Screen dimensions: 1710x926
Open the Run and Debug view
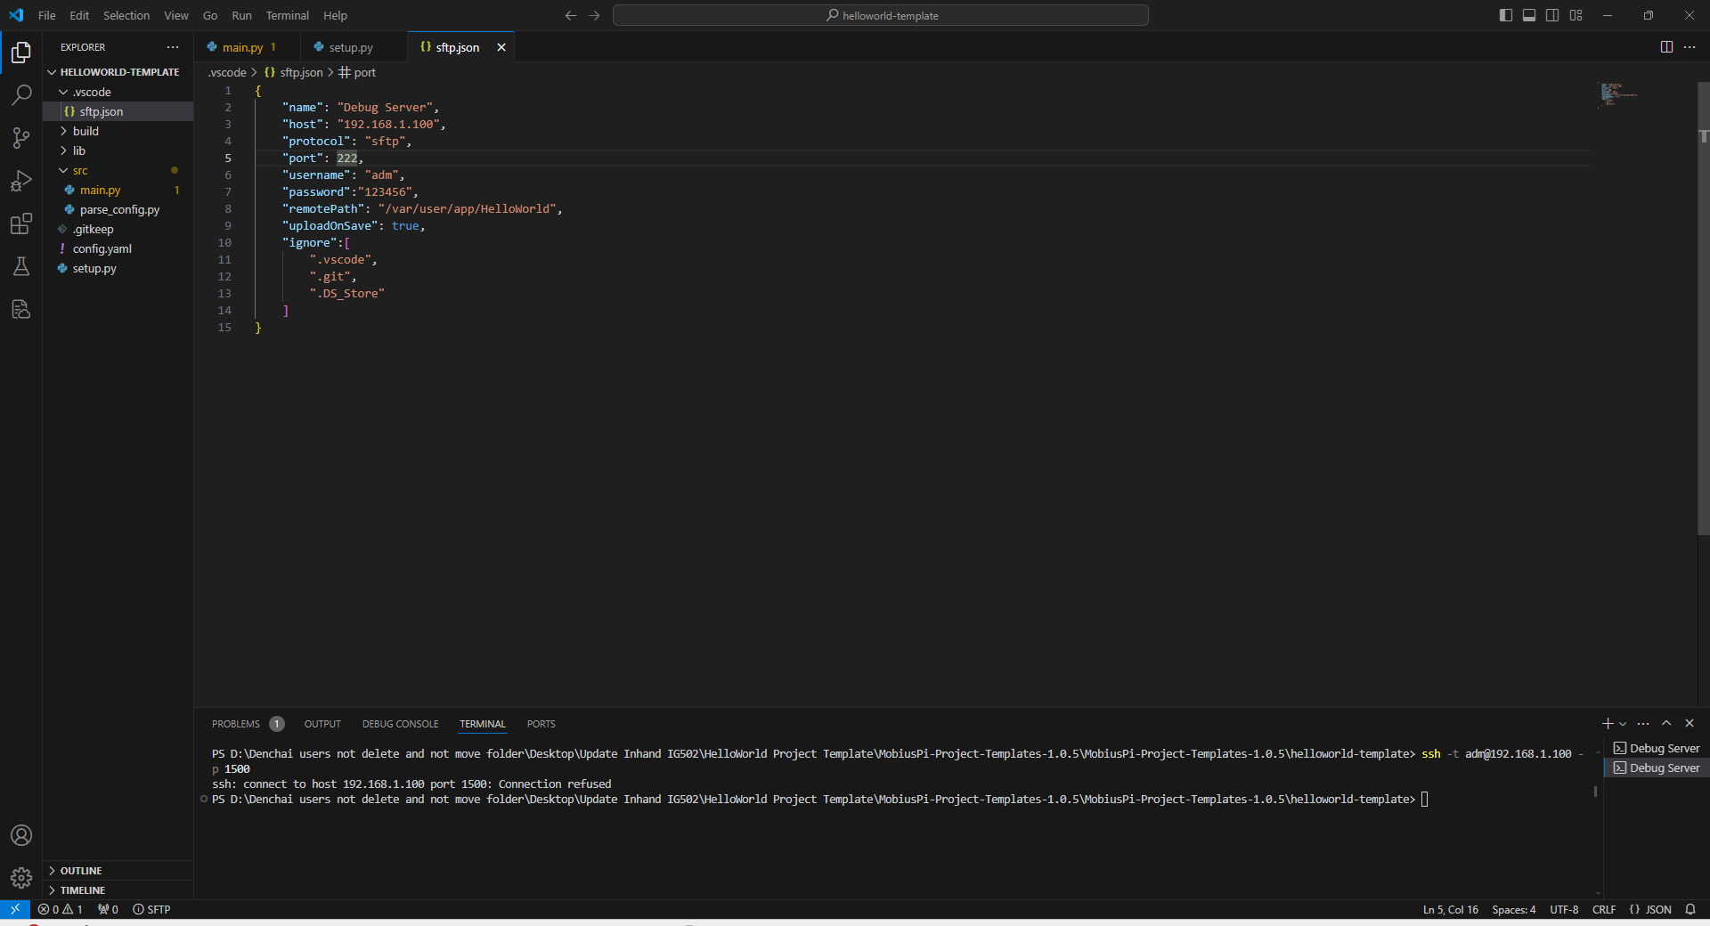point(21,181)
